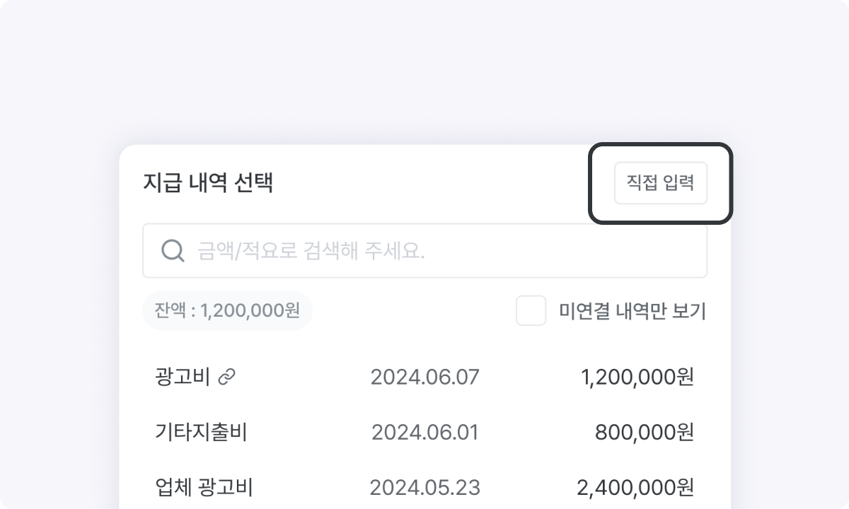849x509 pixels.
Task: Click the date 2024.05.23
Action: [x=424, y=486]
